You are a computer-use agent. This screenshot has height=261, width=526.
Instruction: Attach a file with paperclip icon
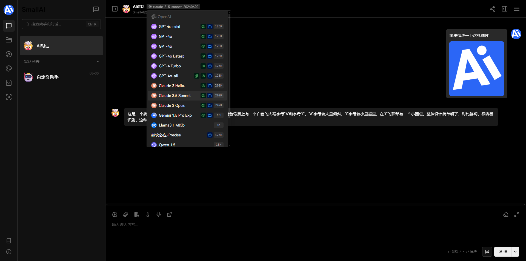point(126,214)
